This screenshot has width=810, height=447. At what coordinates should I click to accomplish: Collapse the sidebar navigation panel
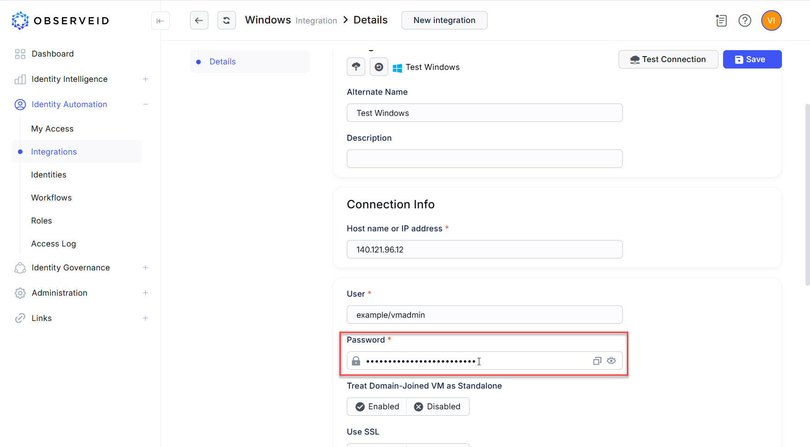click(x=160, y=21)
